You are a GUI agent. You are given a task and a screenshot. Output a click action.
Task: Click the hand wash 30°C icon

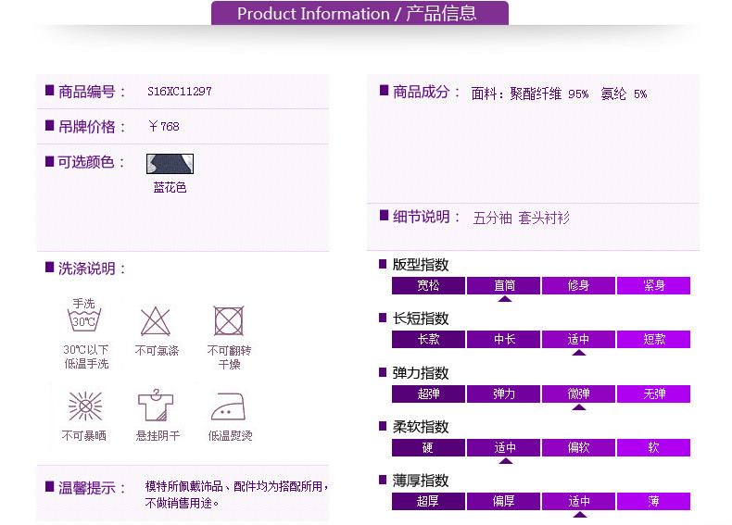point(84,318)
